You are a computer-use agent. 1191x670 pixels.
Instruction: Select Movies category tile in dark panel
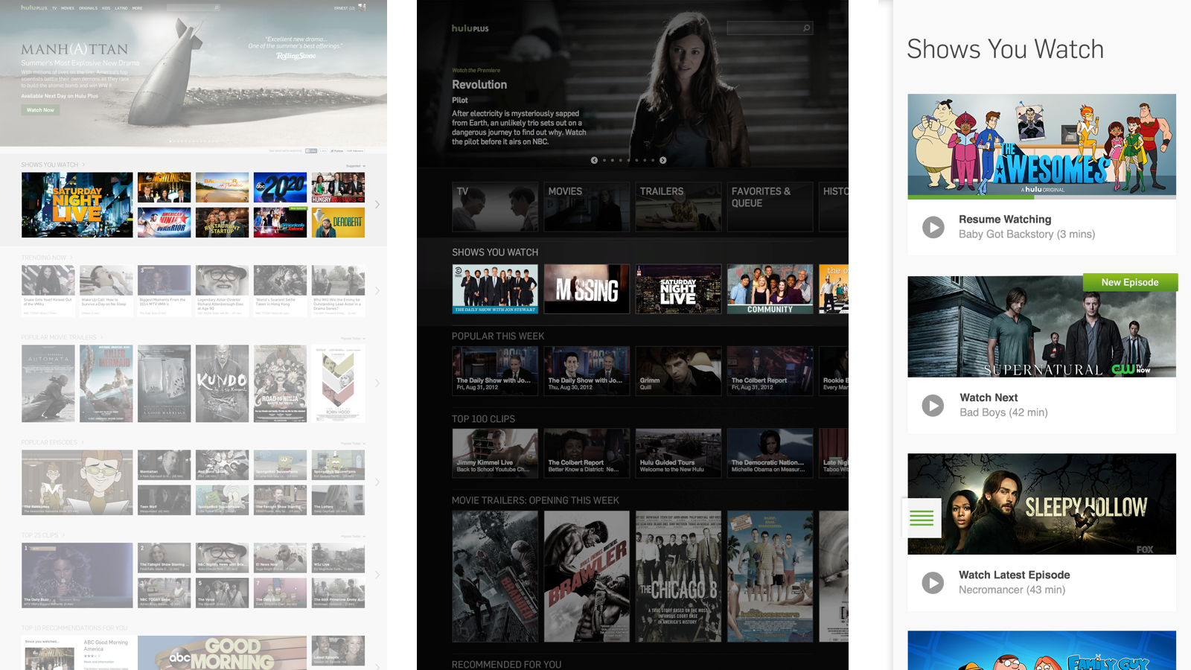point(587,206)
